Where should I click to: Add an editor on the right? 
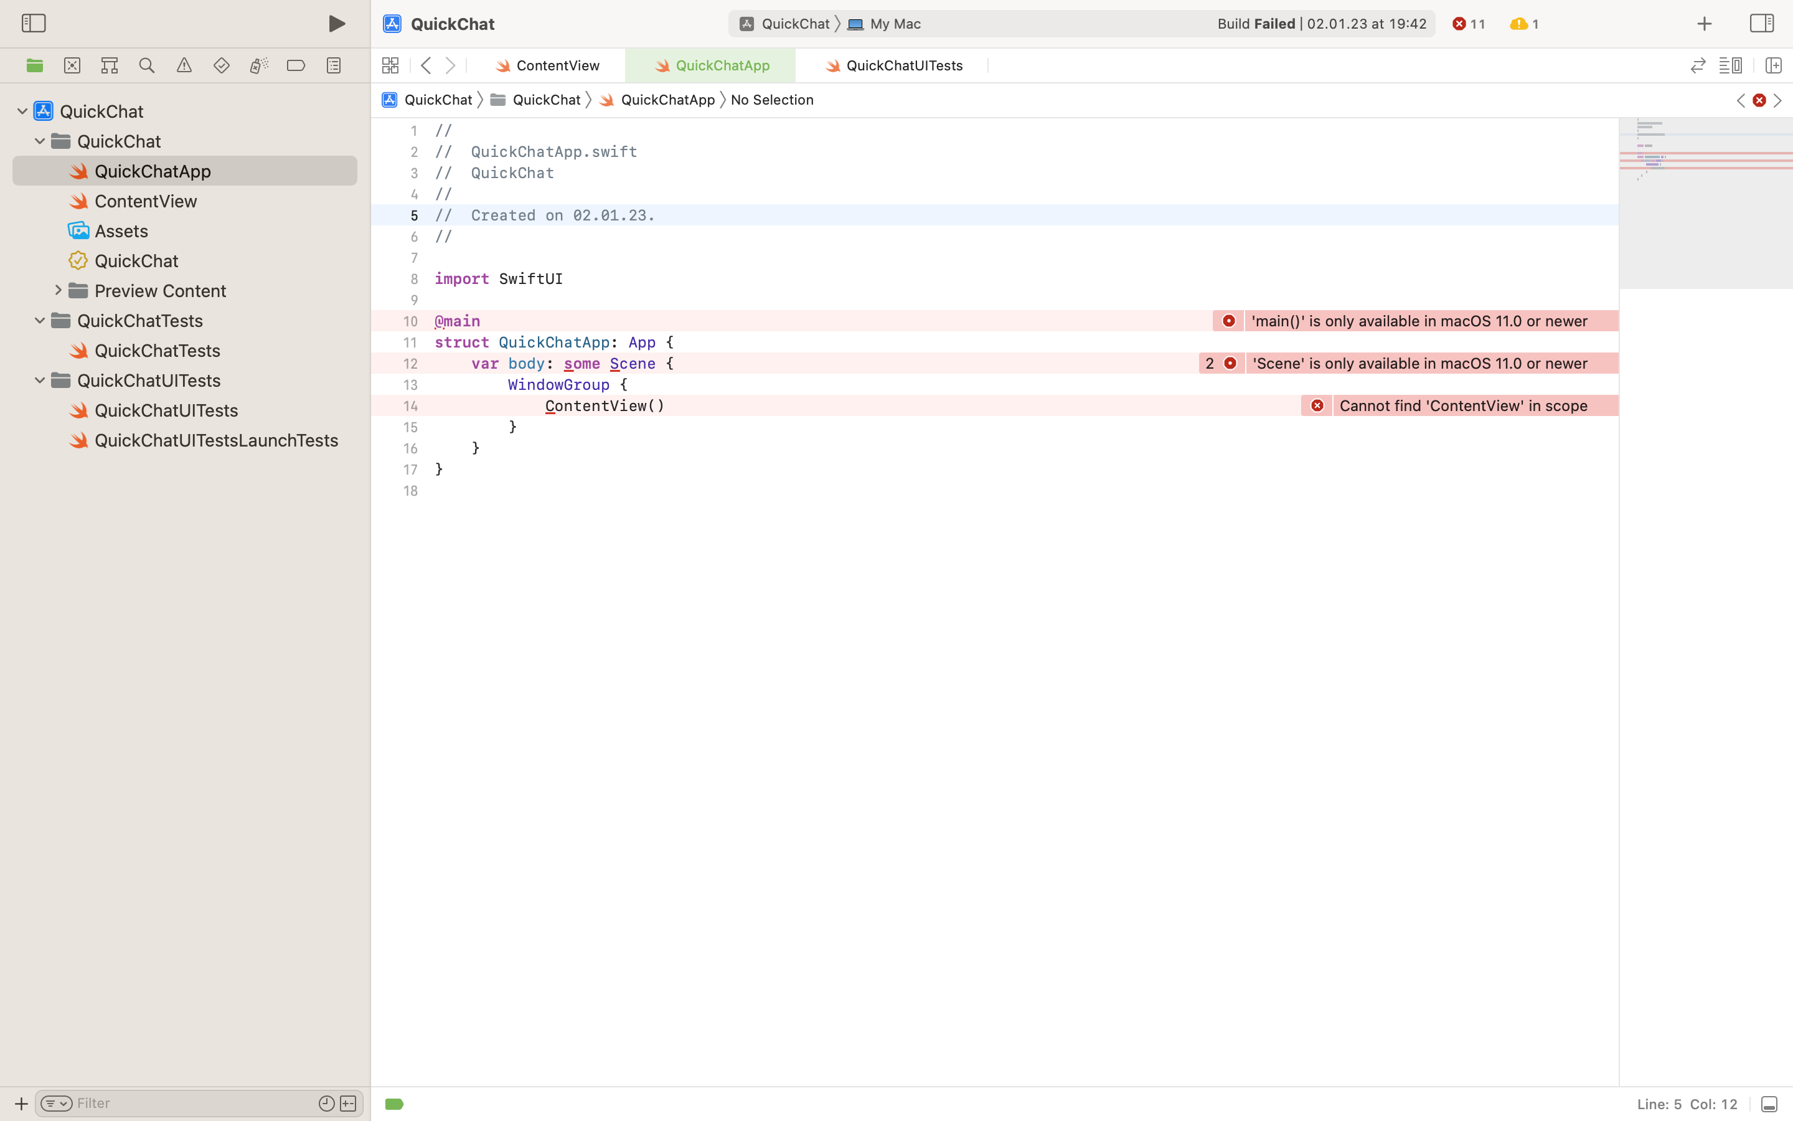tap(1773, 65)
